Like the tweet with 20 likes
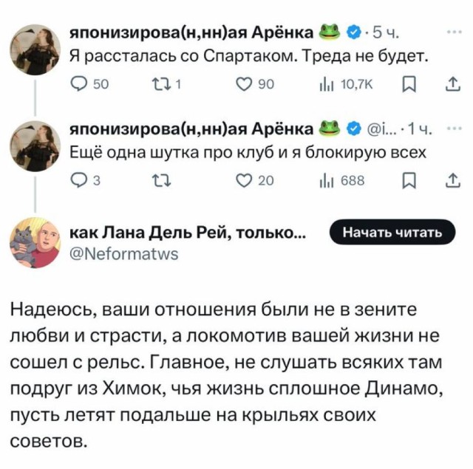 pyautogui.click(x=255, y=180)
